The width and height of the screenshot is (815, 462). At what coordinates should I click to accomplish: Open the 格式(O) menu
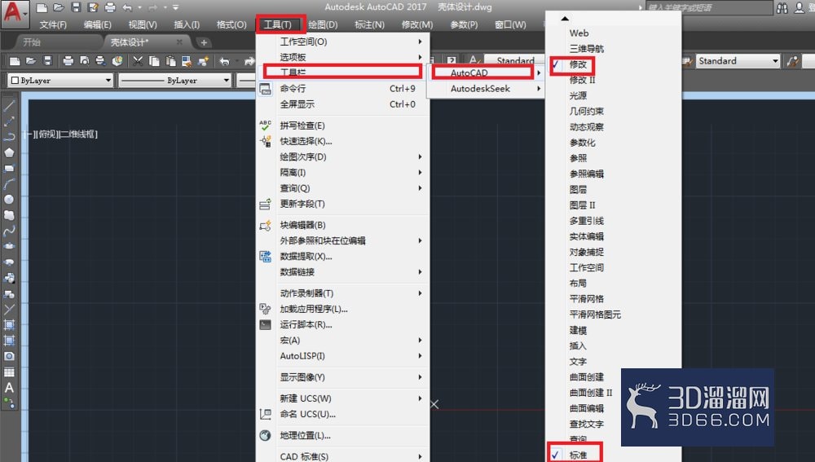231,24
